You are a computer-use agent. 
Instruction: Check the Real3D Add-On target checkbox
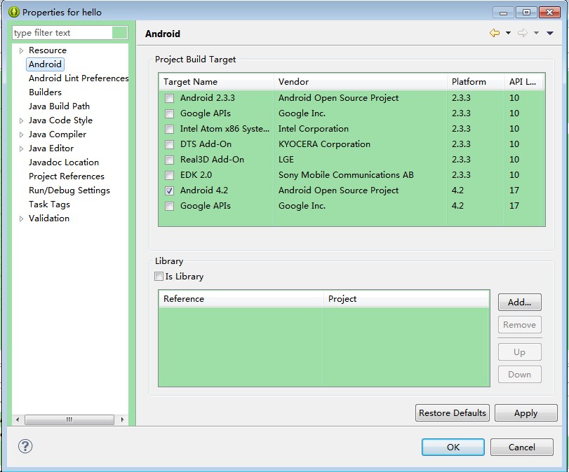(x=169, y=160)
